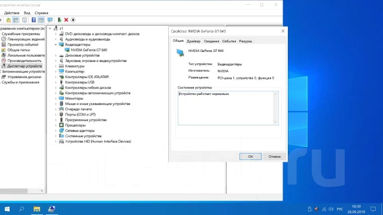Select Общие папки in the left pane
This screenshot has height=215, width=383.
pyautogui.click(x=19, y=50)
